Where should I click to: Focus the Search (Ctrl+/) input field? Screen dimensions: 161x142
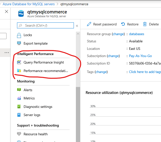[45, 25]
